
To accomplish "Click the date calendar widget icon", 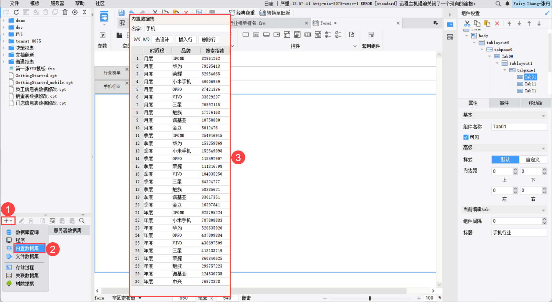I will (297, 35).
